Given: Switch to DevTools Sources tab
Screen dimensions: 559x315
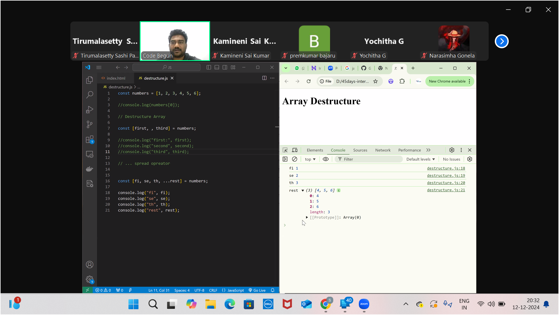Looking at the screenshot, I should point(360,150).
